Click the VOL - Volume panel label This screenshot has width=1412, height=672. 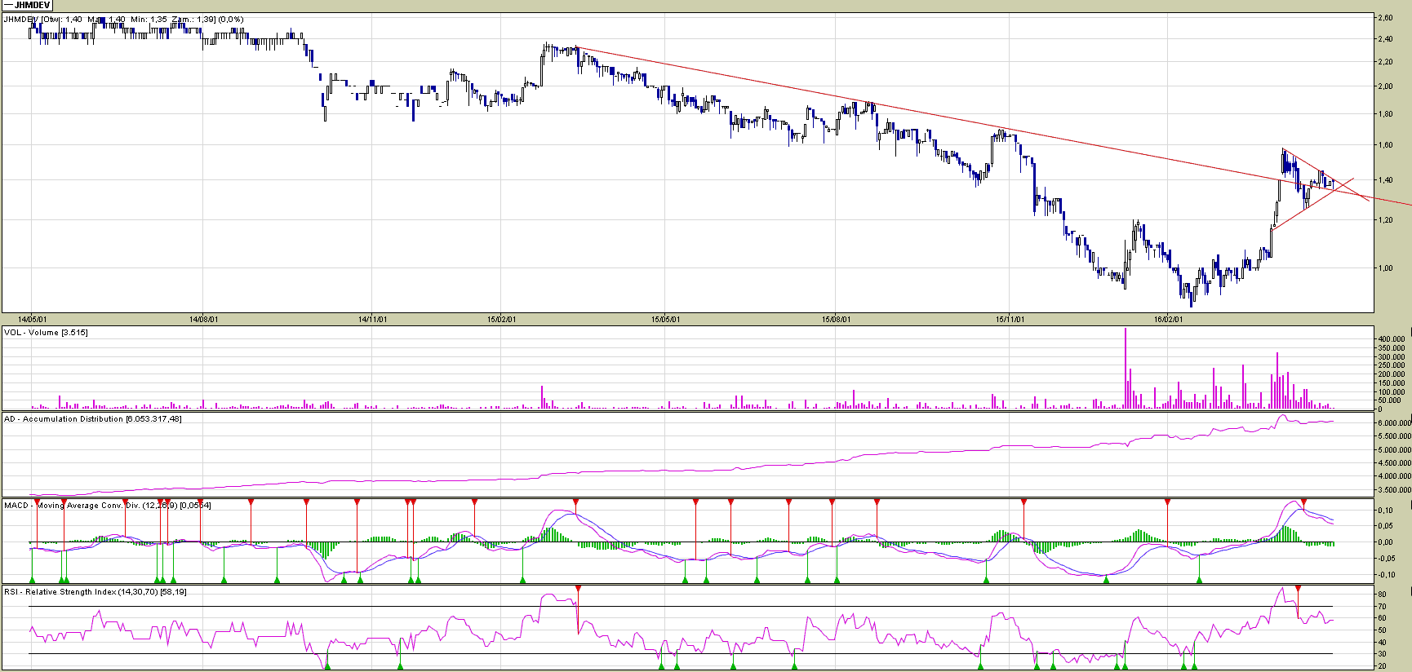(x=46, y=333)
